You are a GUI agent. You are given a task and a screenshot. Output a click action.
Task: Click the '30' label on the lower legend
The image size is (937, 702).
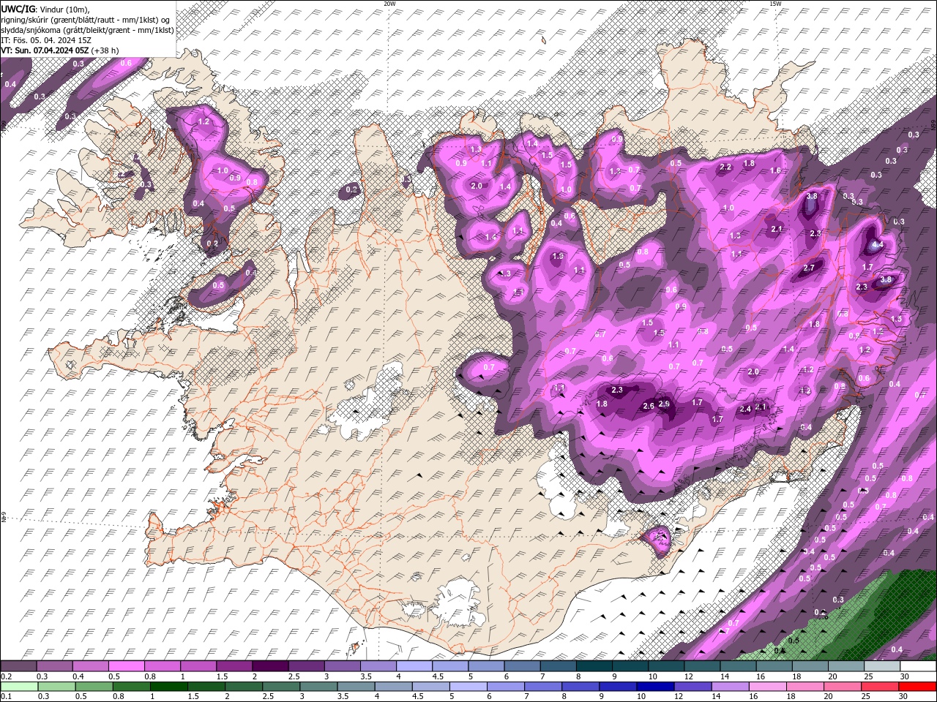pyautogui.click(x=905, y=697)
